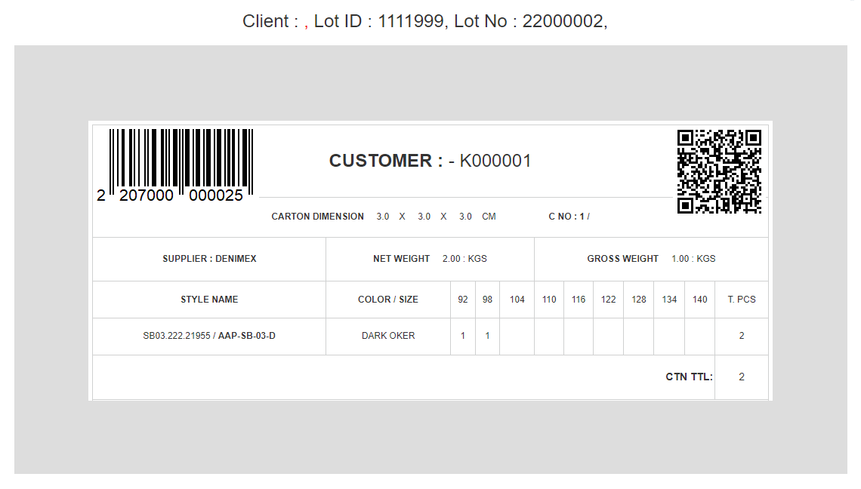
Task: Click the barcode image on the label
Action: point(181,157)
